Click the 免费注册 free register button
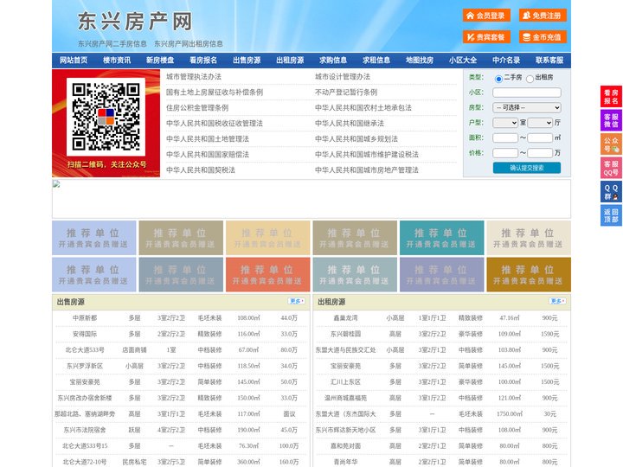623x467 pixels. point(543,16)
